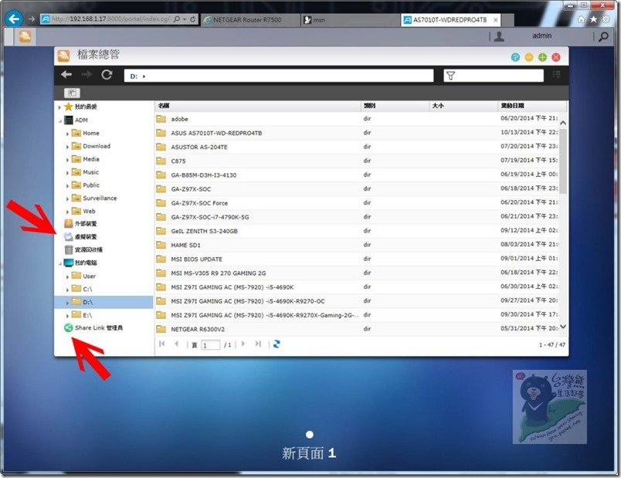Screen dimensions: 621x478
Task: Select the D:\ drive in the tree
Action: (x=88, y=303)
